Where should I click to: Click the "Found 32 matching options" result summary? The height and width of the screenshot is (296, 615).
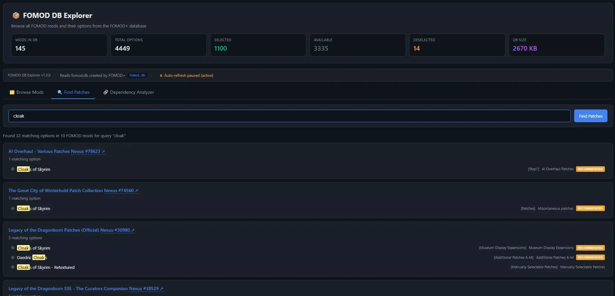(x=64, y=136)
